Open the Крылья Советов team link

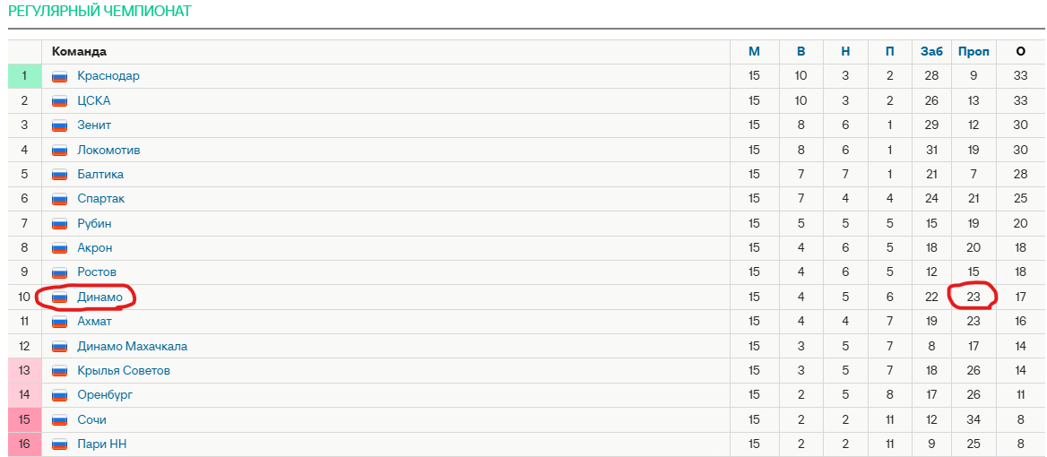pyautogui.click(x=123, y=371)
